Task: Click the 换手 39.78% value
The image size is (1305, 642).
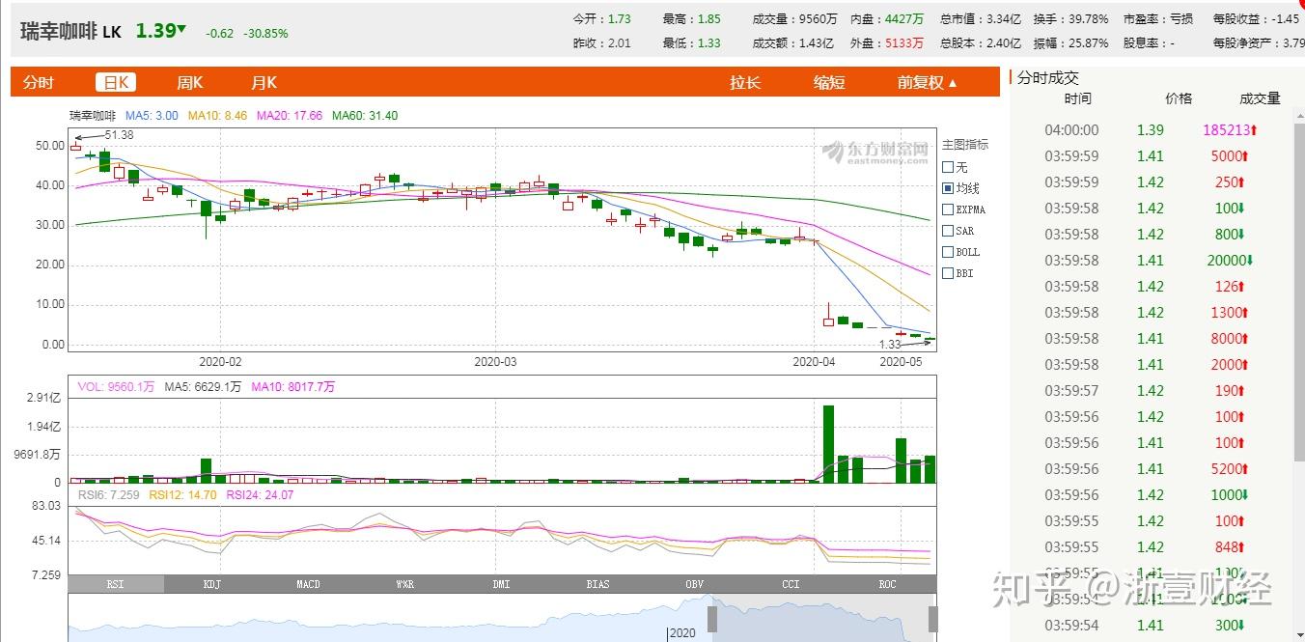Action: coord(1087,18)
